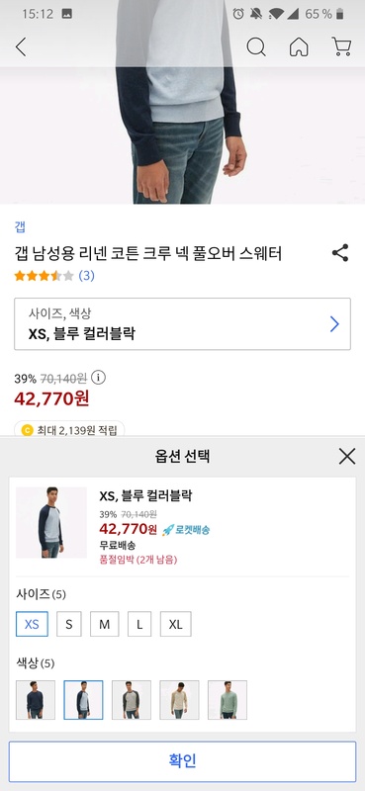
Task: Pick the solid navy sweater color
Action: pos(36,700)
